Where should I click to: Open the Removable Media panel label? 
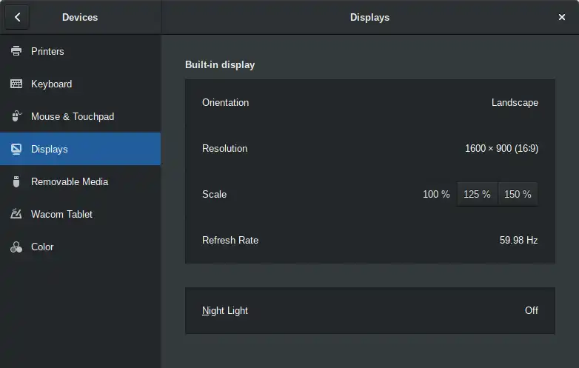(x=70, y=181)
